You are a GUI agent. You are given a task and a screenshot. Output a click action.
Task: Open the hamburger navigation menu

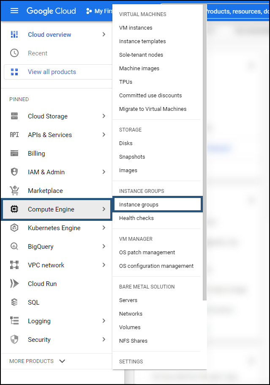(14, 11)
